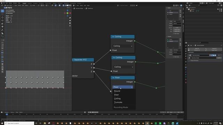Open top Ceiling node rounding dropdown

(123, 46)
